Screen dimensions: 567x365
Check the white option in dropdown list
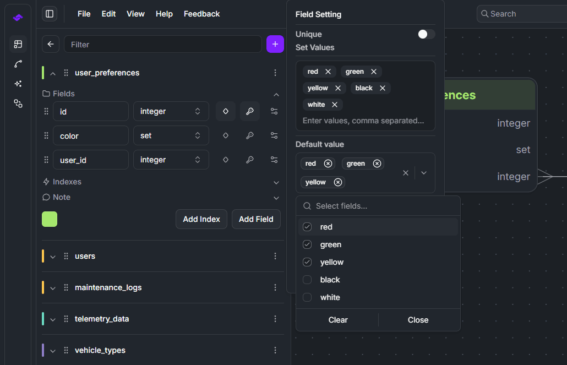307,297
